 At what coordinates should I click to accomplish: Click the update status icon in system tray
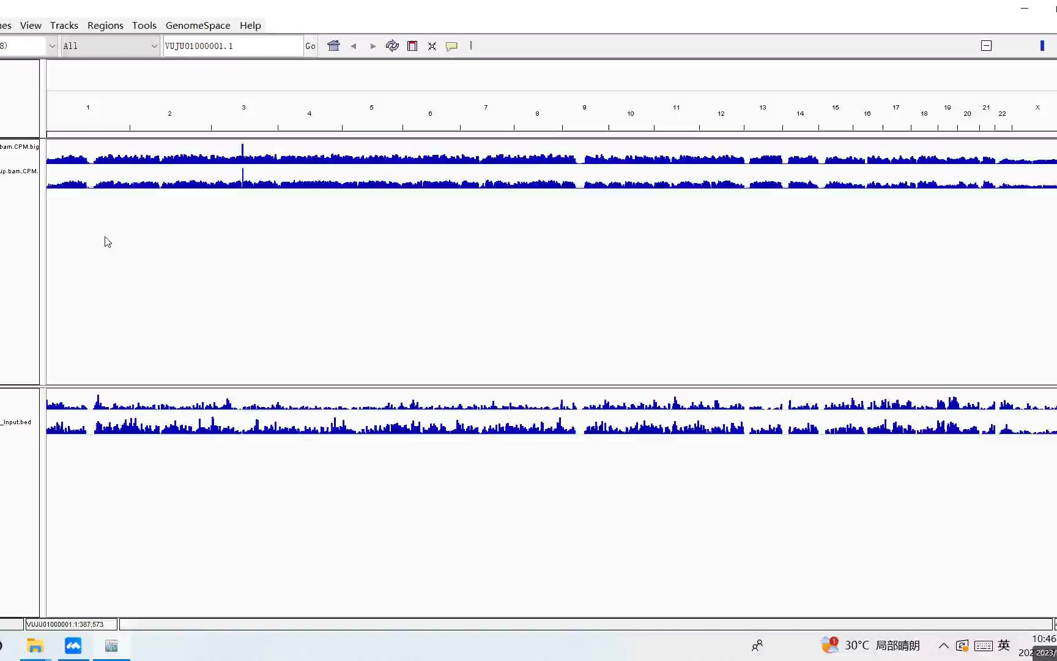pyautogui.click(x=962, y=646)
